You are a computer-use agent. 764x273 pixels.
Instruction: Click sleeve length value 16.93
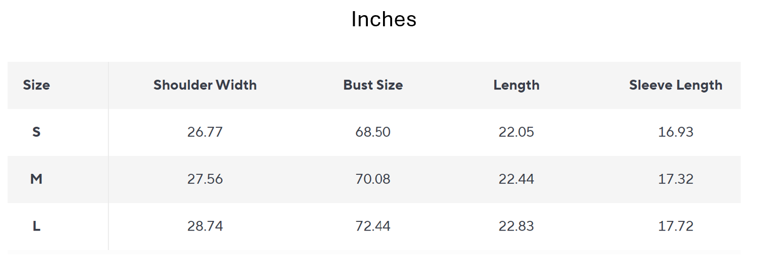(x=675, y=132)
